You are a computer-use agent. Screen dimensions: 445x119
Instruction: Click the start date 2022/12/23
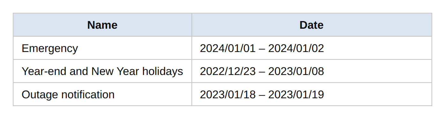point(228,71)
